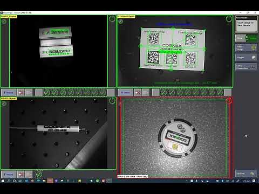Click yellow sensor name label above Cognex cylinder image
The width and height of the screenshot is (259, 194).
(9, 99)
